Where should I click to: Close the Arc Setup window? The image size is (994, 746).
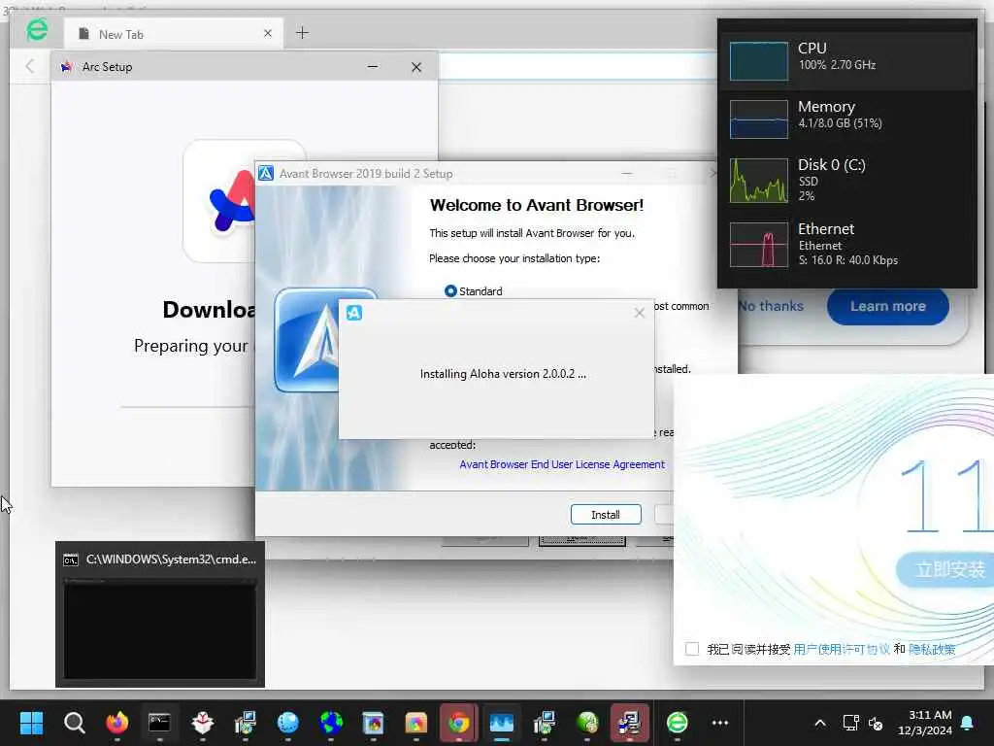coord(416,67)
